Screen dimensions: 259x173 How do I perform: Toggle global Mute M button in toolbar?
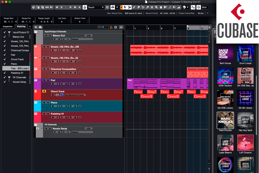point(57,7)
